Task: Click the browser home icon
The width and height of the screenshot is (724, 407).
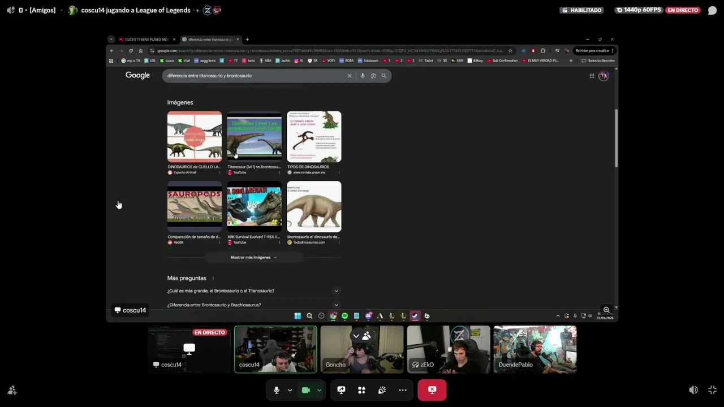Action: point(141,51)
